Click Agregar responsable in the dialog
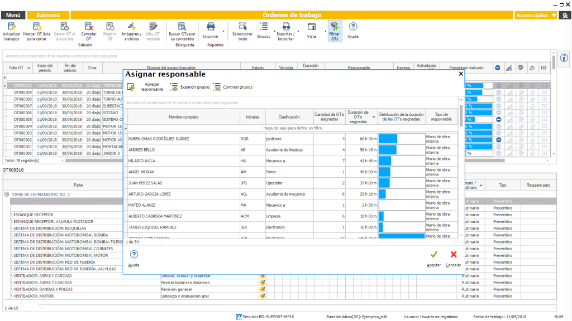Viewport: 572px width, 321px height. (x=131, y=87)
